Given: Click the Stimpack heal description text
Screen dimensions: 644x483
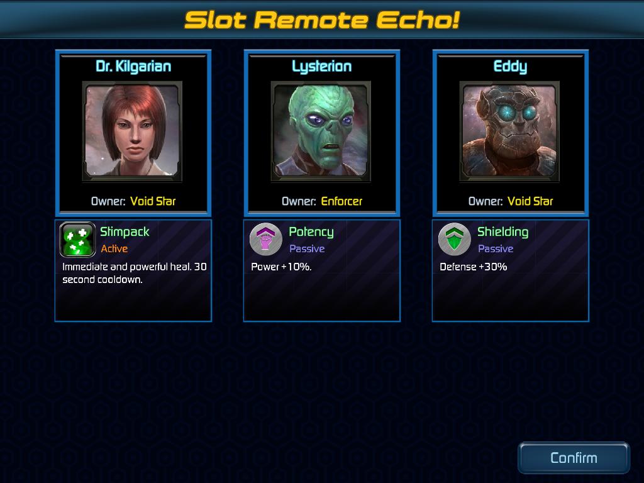Looking at the screenshot, I should (135, 273).
